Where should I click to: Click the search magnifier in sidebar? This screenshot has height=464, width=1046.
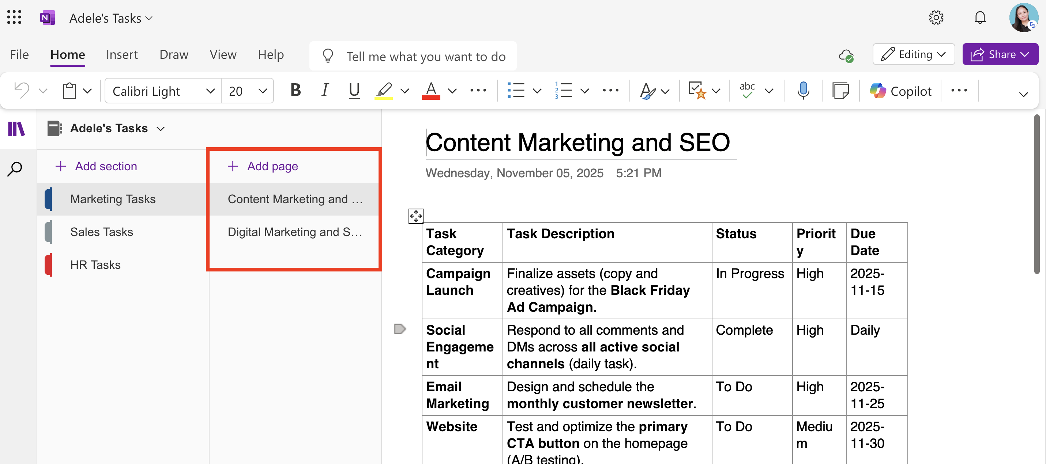coord(15,169)
